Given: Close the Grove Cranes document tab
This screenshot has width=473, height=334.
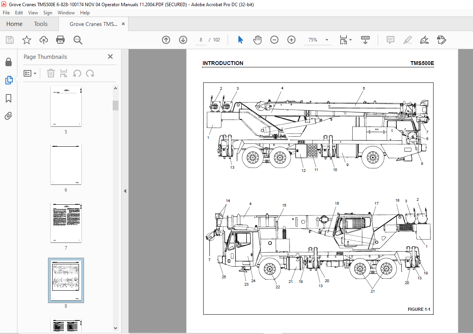Looking at the screenshot, I should tap(123, 24).
